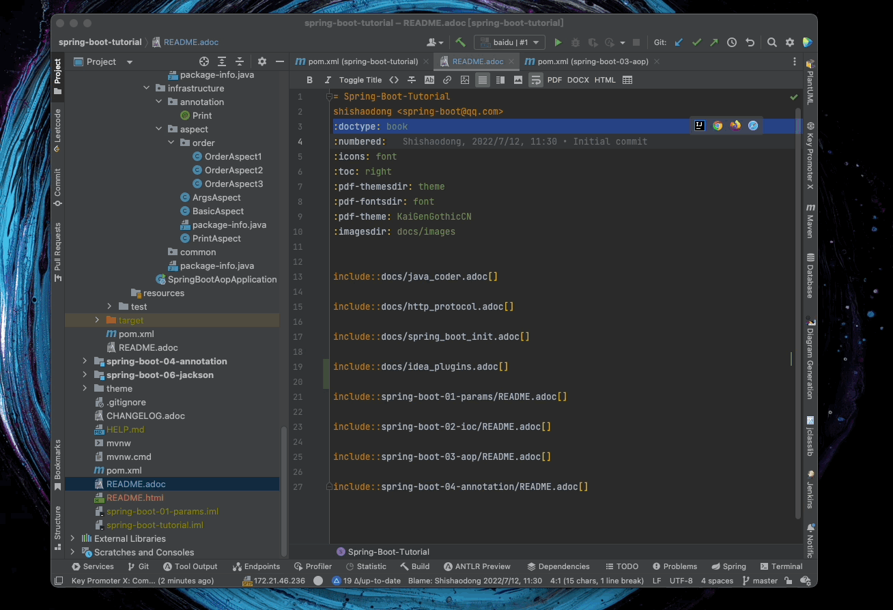Click Git update project arrow icon
Image resolution: width=893 pixels, height=610 pixels.
point(679,42)
